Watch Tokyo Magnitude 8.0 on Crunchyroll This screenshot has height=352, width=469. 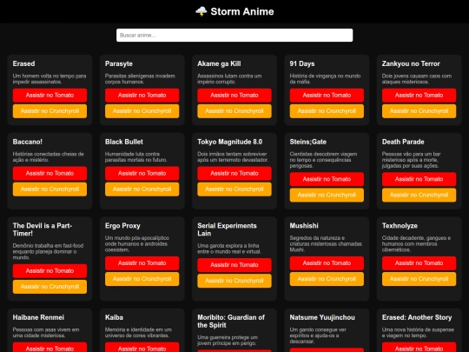[x=234, y=189]
